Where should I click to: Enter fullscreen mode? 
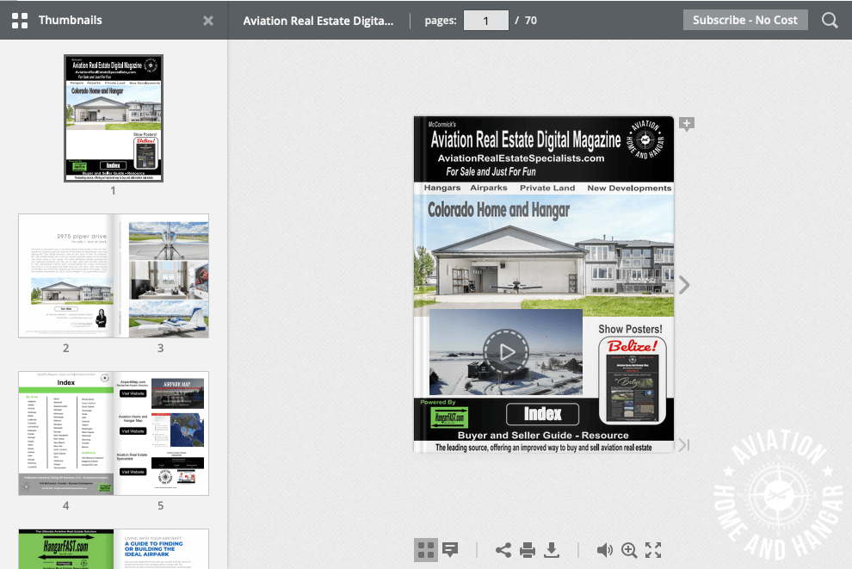tap(653, 550)
